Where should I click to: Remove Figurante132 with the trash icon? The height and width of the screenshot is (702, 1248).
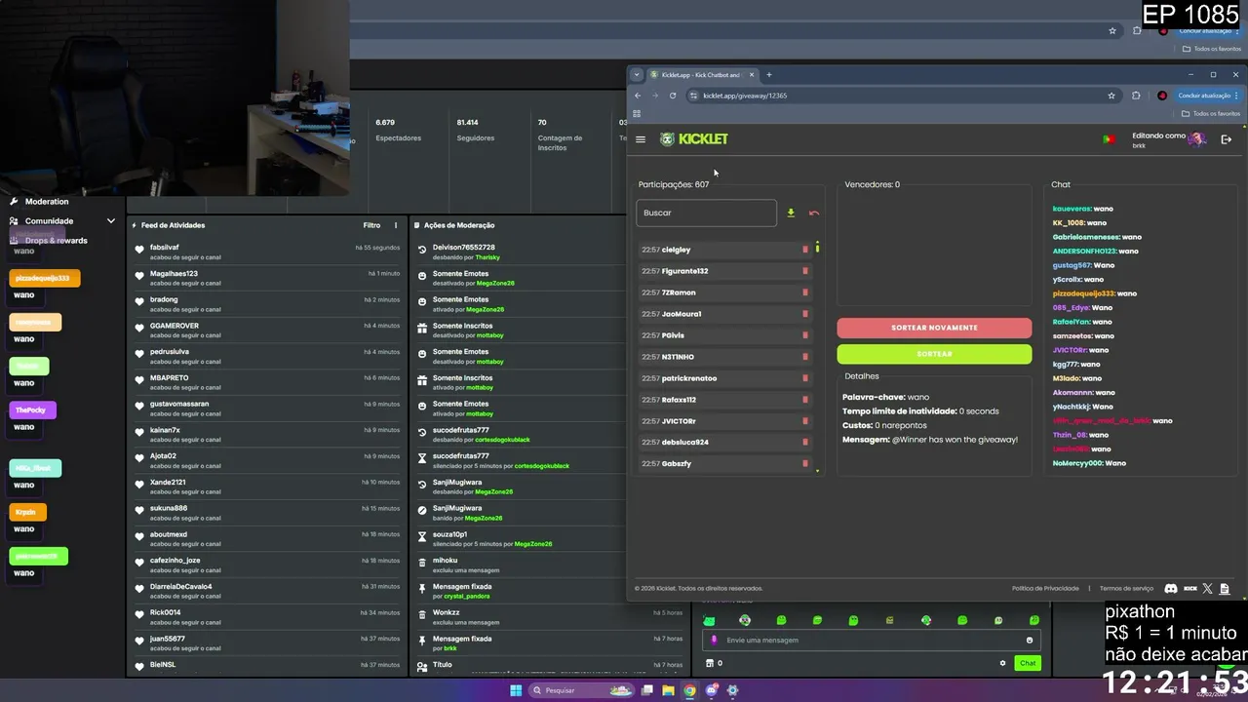(805, 271)
